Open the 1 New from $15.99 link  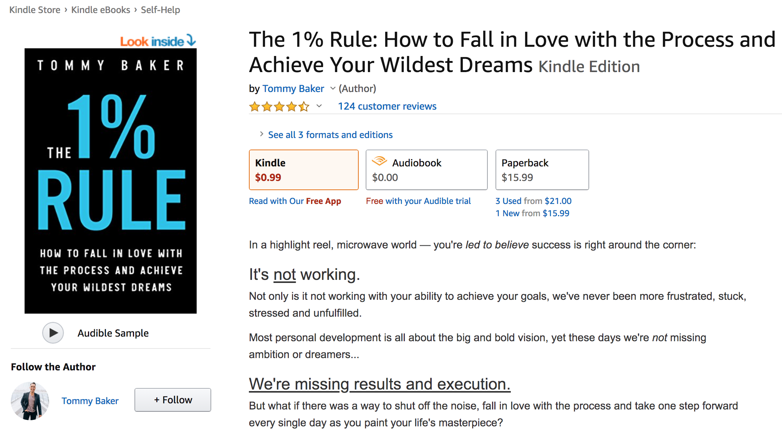point(532,213)
